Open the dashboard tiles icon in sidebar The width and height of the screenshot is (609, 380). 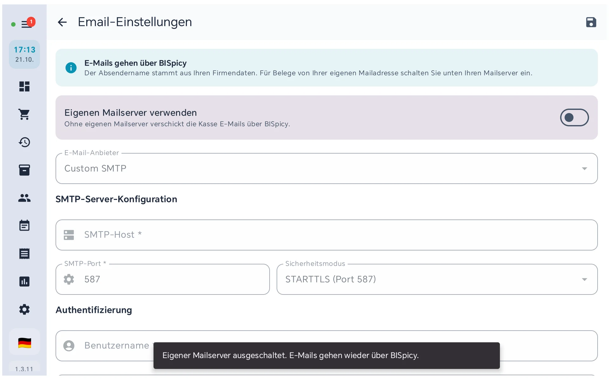point(24,86)
